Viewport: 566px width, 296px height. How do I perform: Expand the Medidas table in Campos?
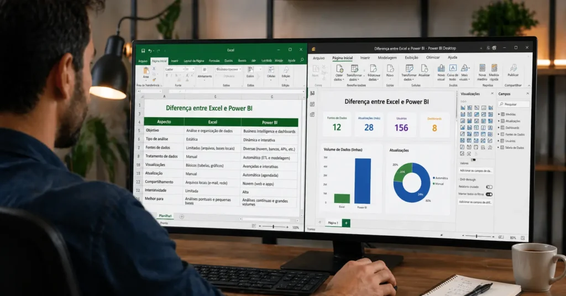(x=499, y=114)
